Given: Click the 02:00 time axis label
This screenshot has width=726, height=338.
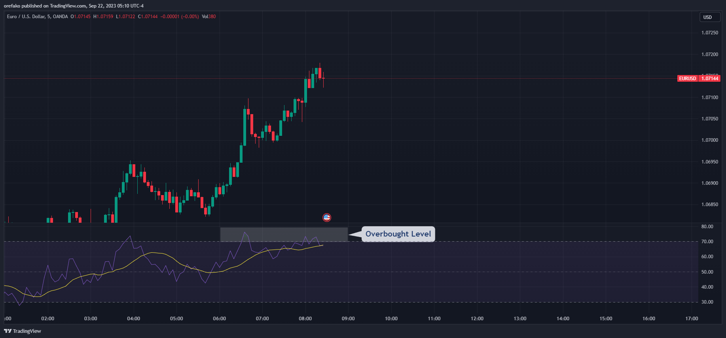Looking at the screenshot, I should pyautogui.click(x=48, y=319).
